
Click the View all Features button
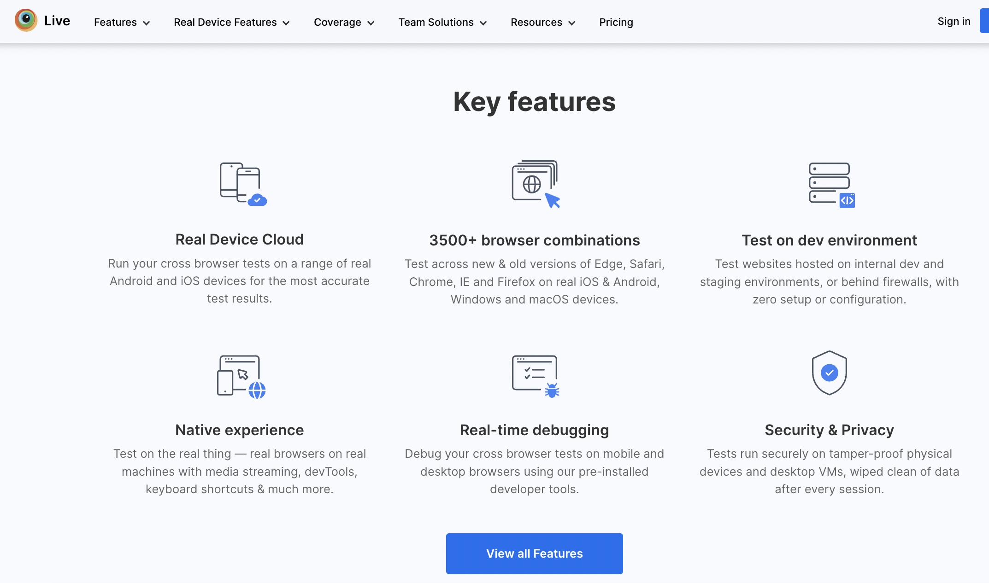[x=534, y=553]
